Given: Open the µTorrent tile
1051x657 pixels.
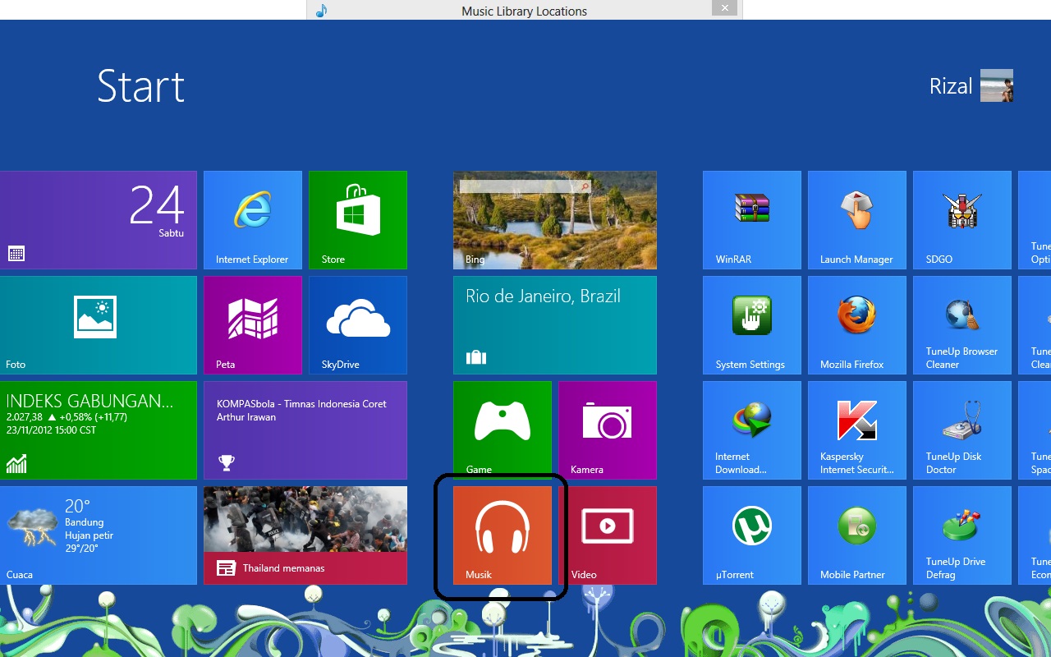Looking at the screenshot, I should tap(751, 534).
